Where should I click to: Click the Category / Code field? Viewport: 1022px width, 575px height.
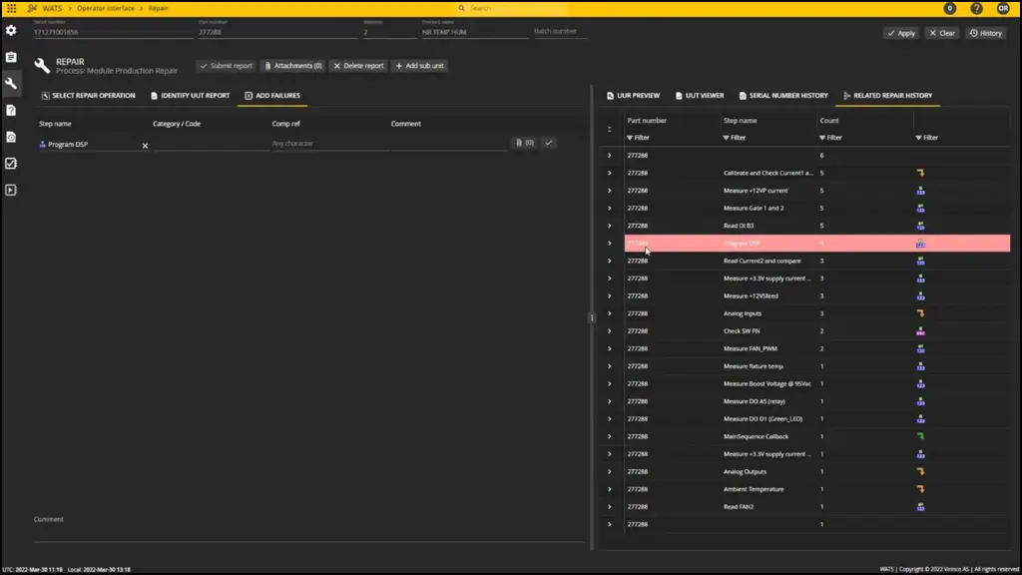[x=211, y=144]
